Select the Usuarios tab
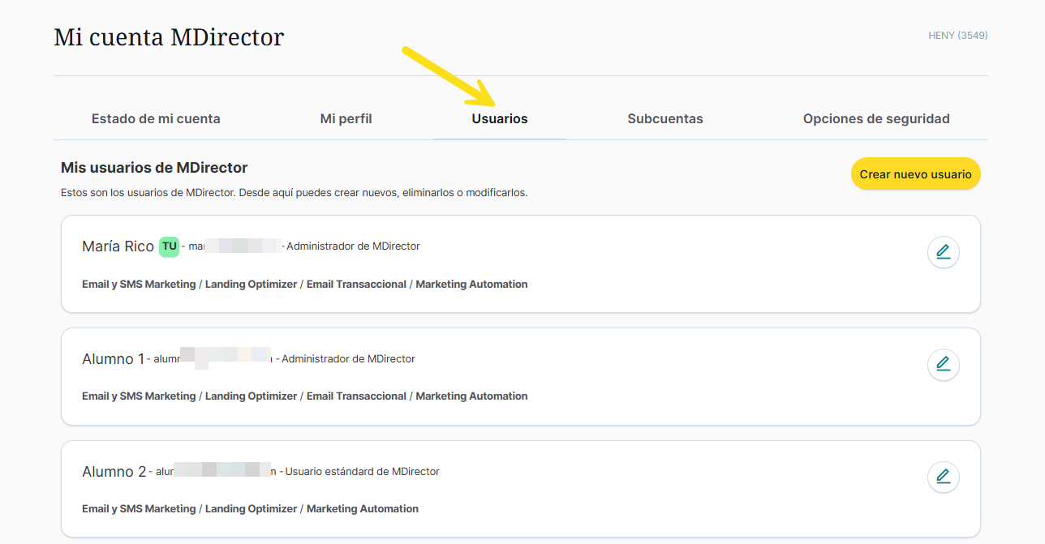The width and height of the screenshot is (1045, 544). pyautogui.click(x=500, y=118)
